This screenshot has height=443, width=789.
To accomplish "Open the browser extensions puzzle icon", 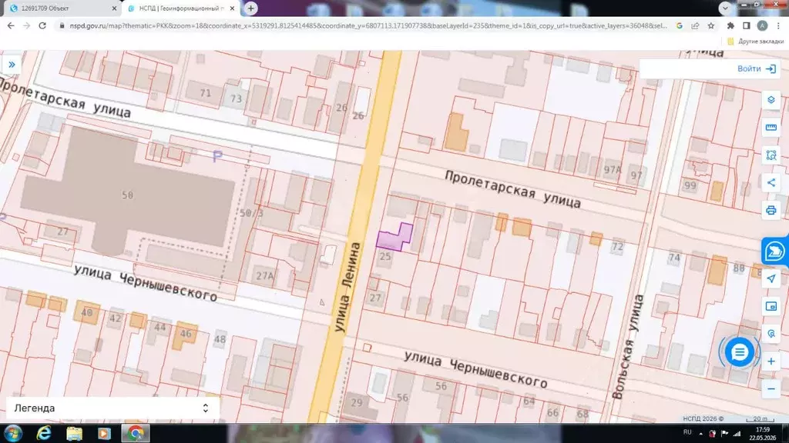I will [x=730, y=25].
